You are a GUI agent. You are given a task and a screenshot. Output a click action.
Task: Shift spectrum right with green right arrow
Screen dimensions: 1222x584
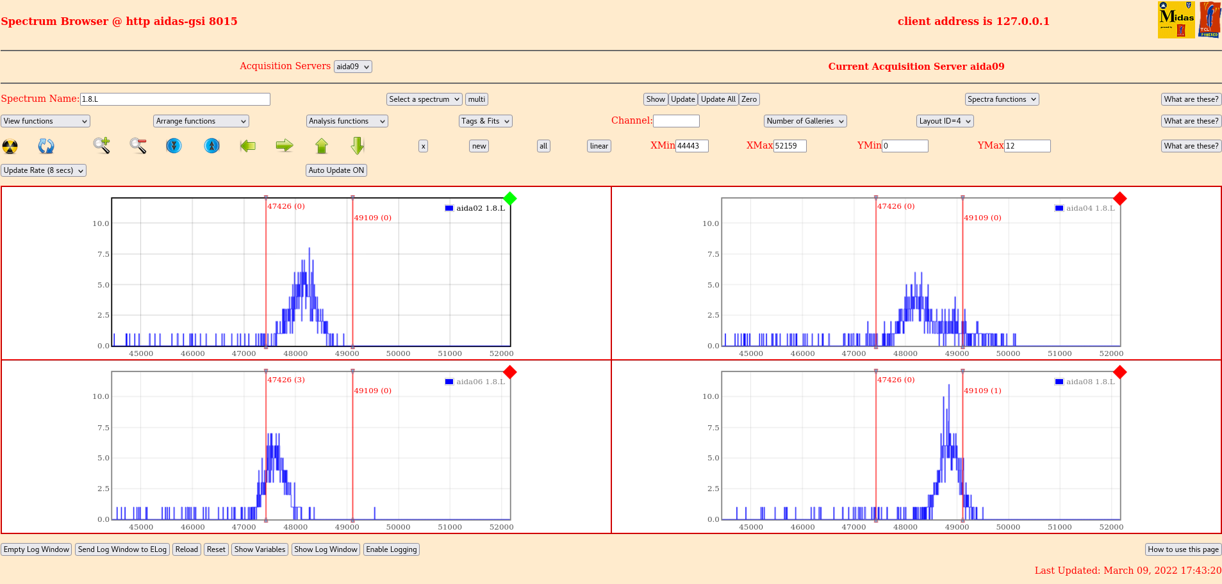coord(285,146)
